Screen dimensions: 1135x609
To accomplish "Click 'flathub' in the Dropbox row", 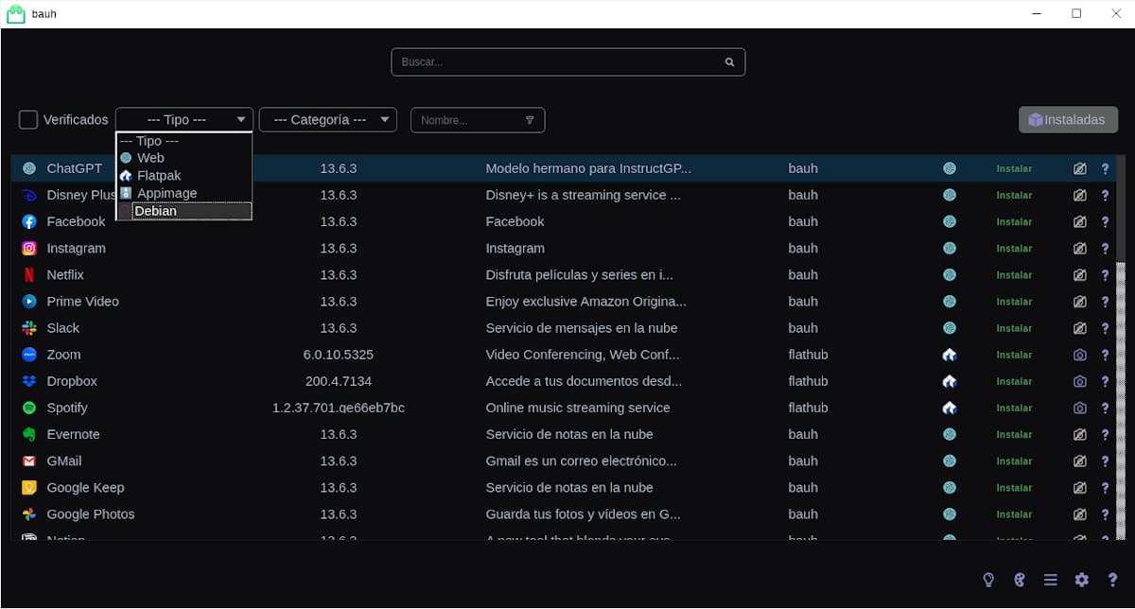I will [x=808, y=381].
